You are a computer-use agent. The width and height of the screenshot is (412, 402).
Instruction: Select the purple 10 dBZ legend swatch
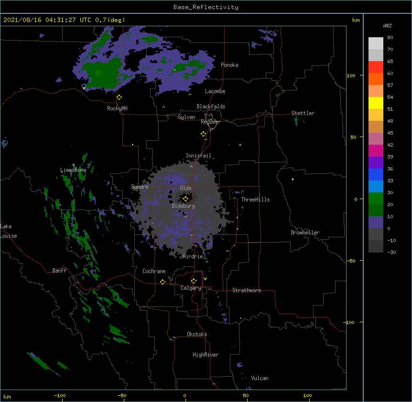[376, 222]
